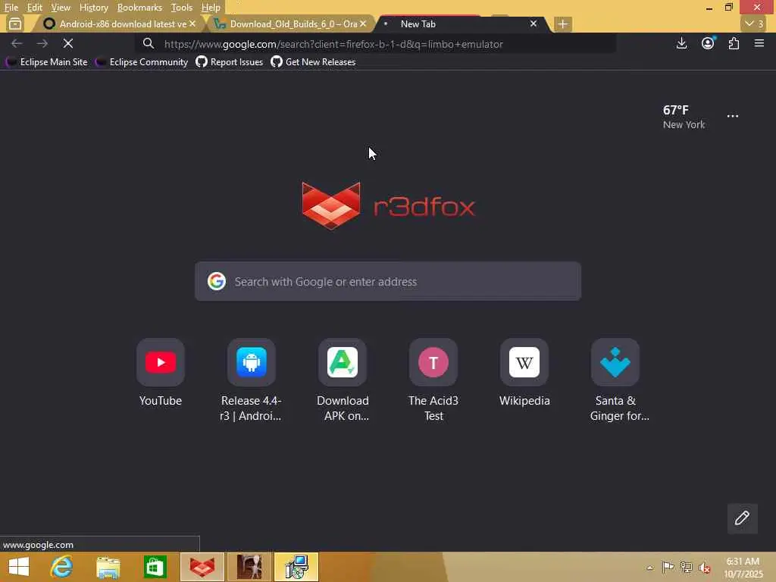Open The Acid3 Test shortcut tile
The width and height of the screenshot is (776, 582).
(433, 379)
